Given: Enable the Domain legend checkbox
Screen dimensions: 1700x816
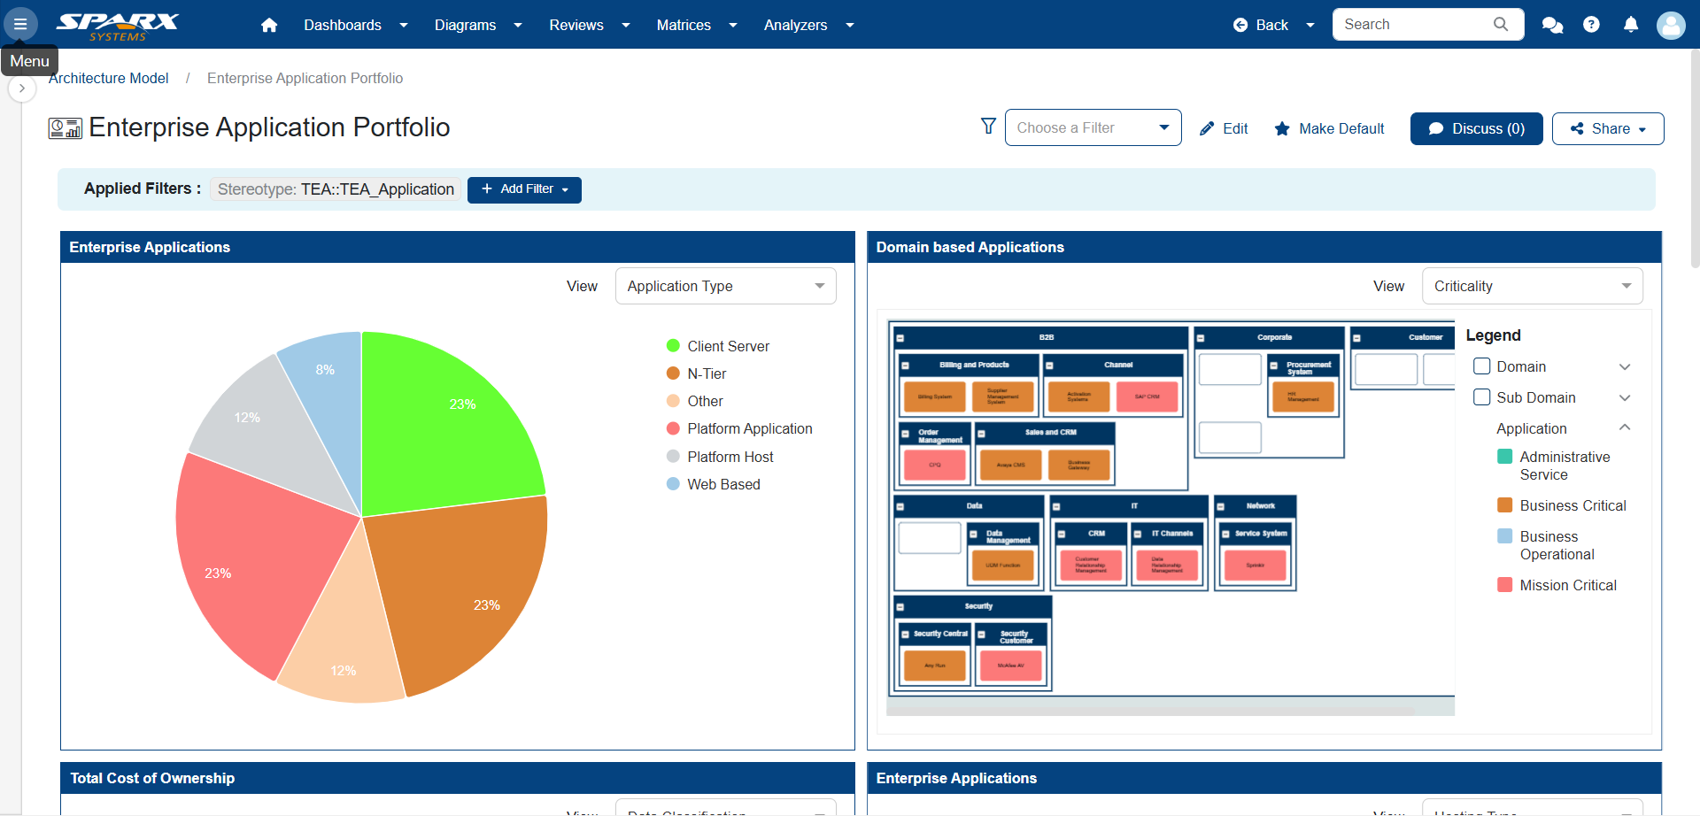Looking at the screenshot, I should click(x=1481, y=366).
